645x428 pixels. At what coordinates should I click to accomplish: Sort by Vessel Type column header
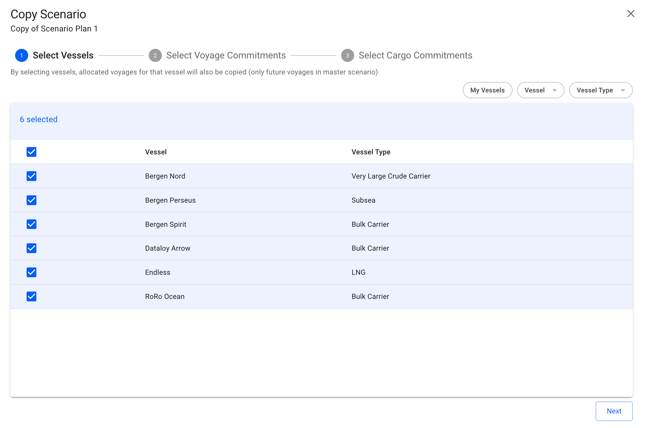[x=371, y=152]
